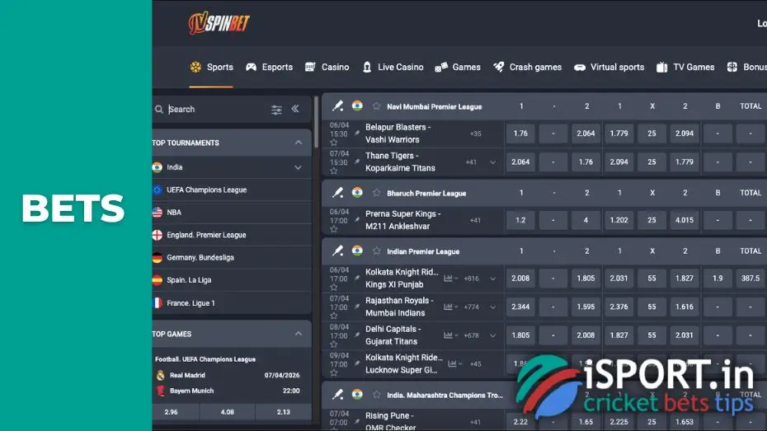Click the Search input field
Viewport: 767px width, 431px height.
point(215,110)
